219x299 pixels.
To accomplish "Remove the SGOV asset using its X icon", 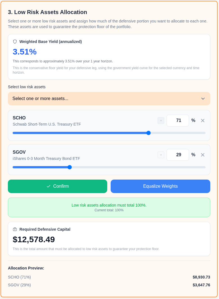I will pyautogui.click(x=203, y=155).
